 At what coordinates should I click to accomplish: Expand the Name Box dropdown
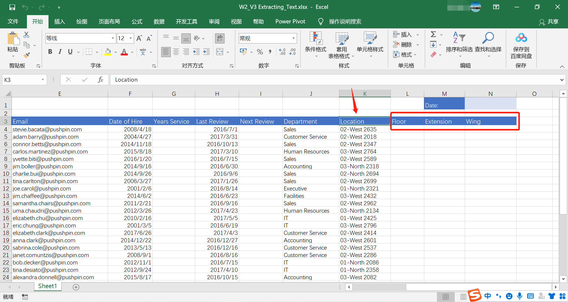43,80
